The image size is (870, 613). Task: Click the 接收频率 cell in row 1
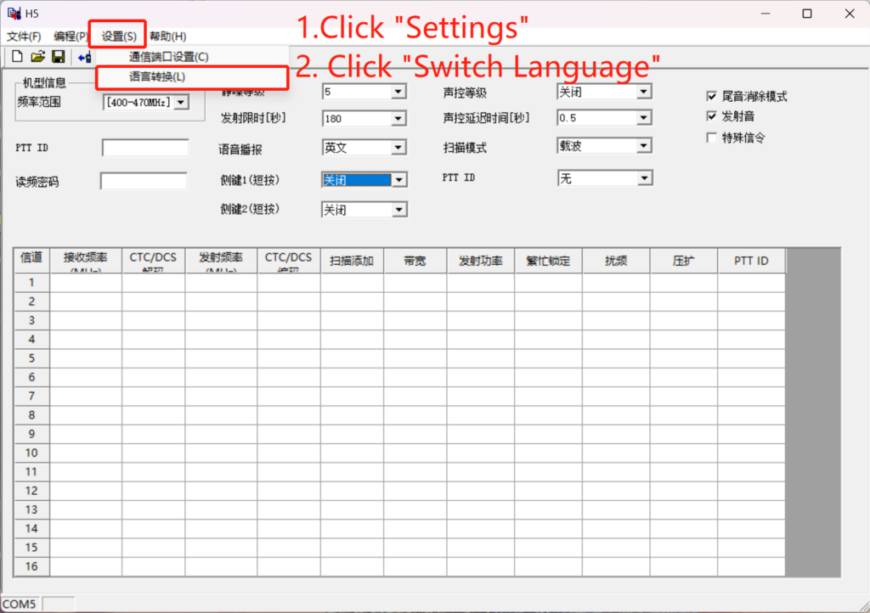coord(86,283)
